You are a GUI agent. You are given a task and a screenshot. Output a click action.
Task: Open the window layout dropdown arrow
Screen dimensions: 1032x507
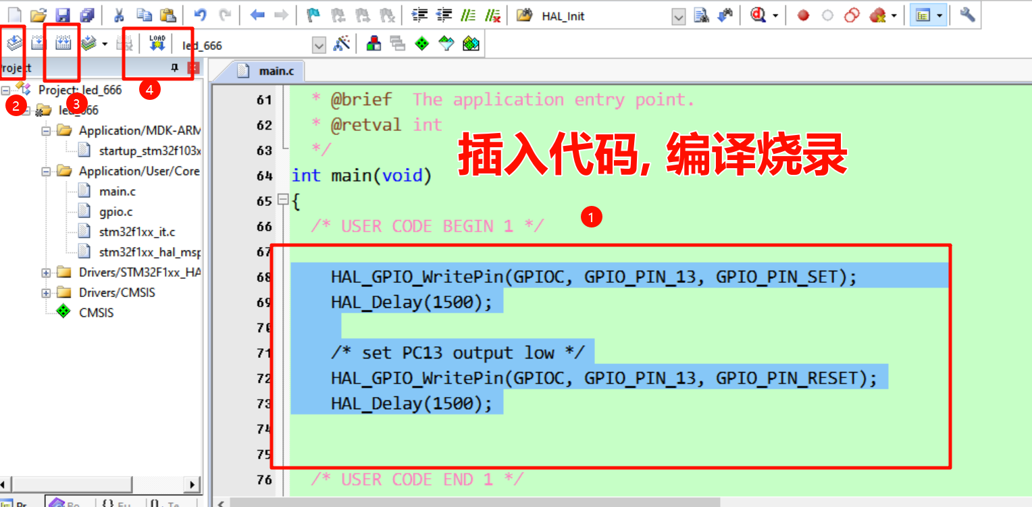(939, 16)
